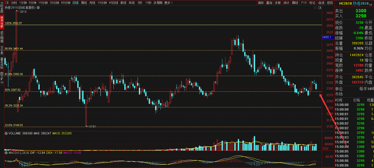Select the 5秒 timeframe
374x168 pixels.
tap(140, 3)
